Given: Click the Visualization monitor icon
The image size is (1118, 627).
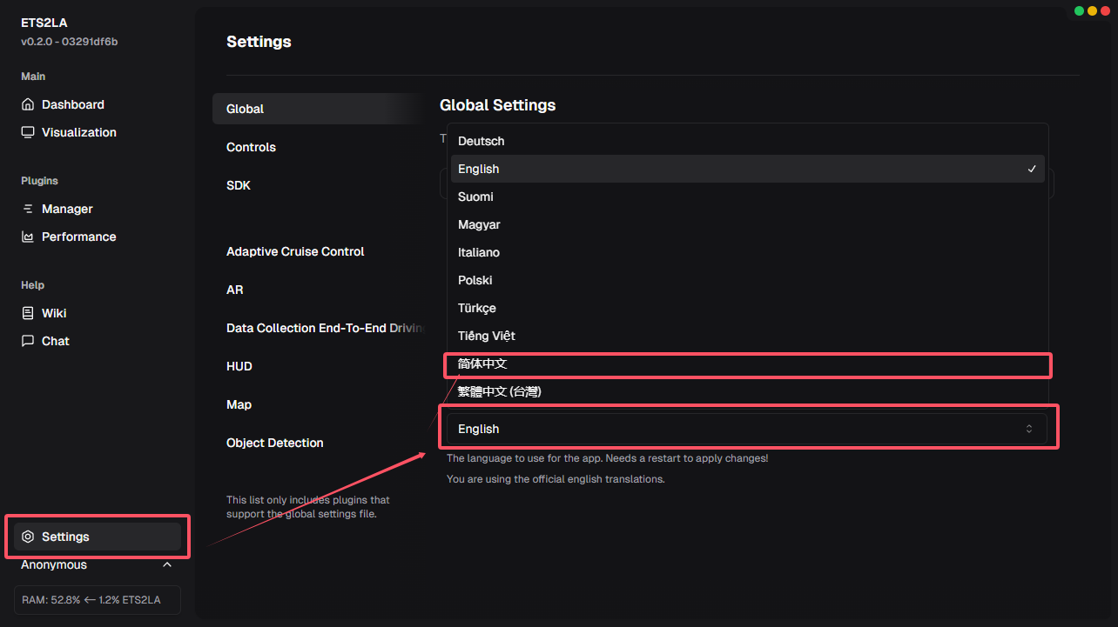Looking at the screenshot, I should click(x=28, y=132).
